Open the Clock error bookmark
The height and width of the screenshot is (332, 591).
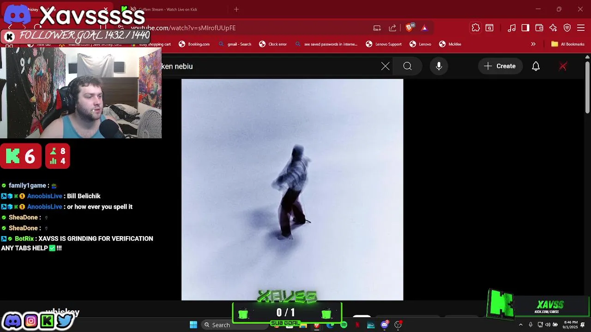tap(273, 44)
